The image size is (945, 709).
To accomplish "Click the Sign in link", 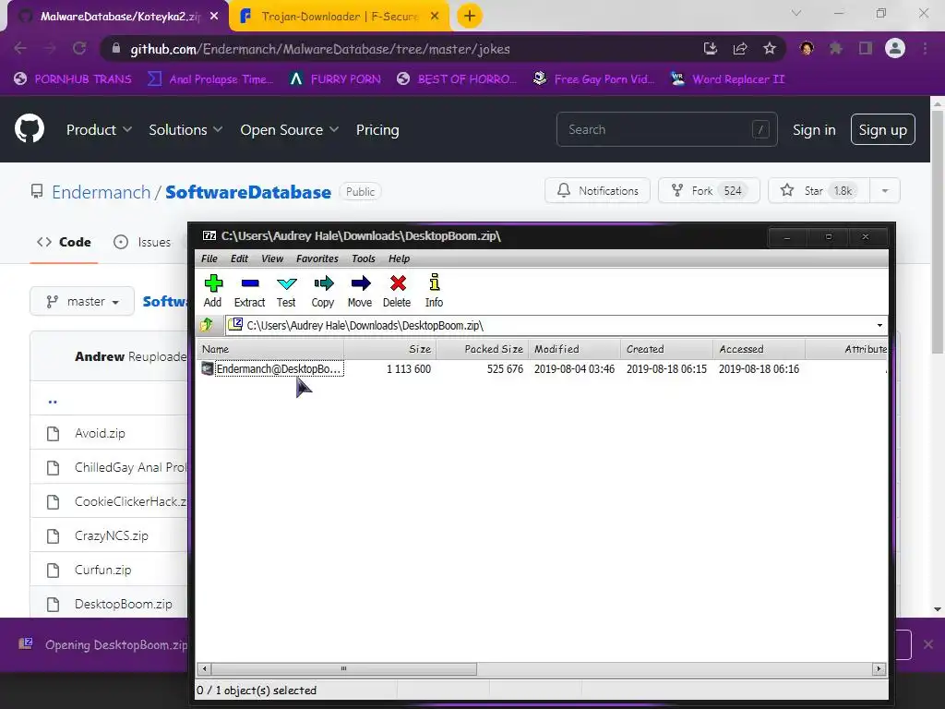I will (814, 129).
